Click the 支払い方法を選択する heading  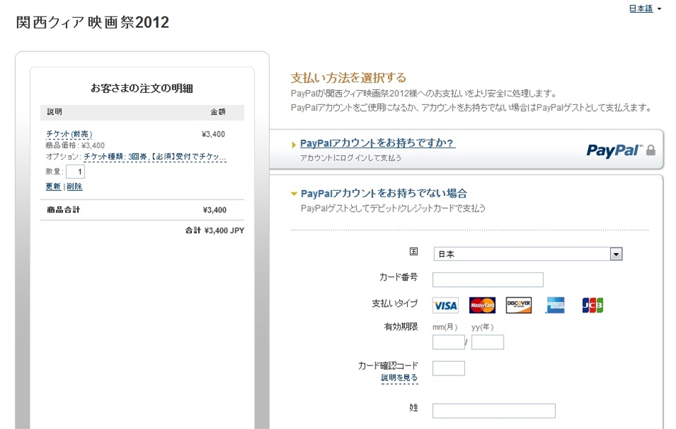coord(348,78)
